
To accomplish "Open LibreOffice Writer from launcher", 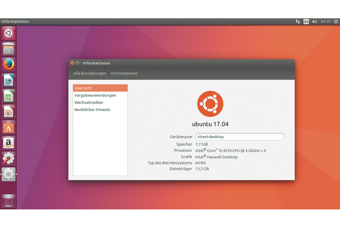I will coord(8,80).
